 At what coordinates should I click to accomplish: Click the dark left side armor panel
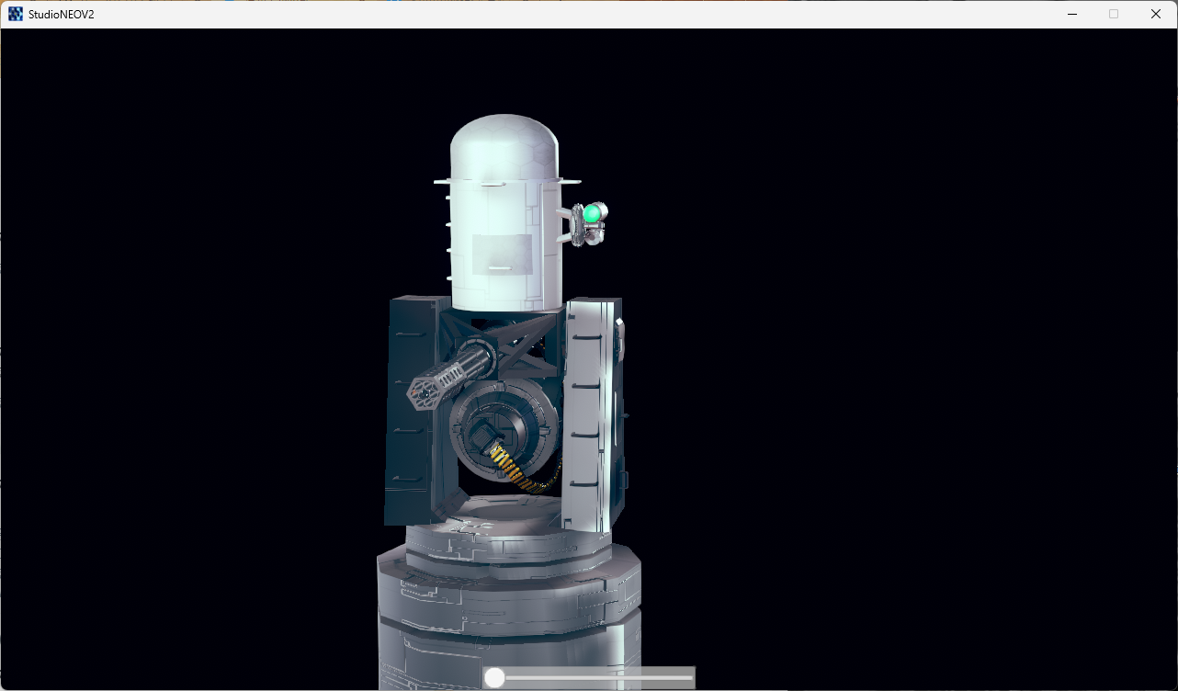(x=412, y=404)
